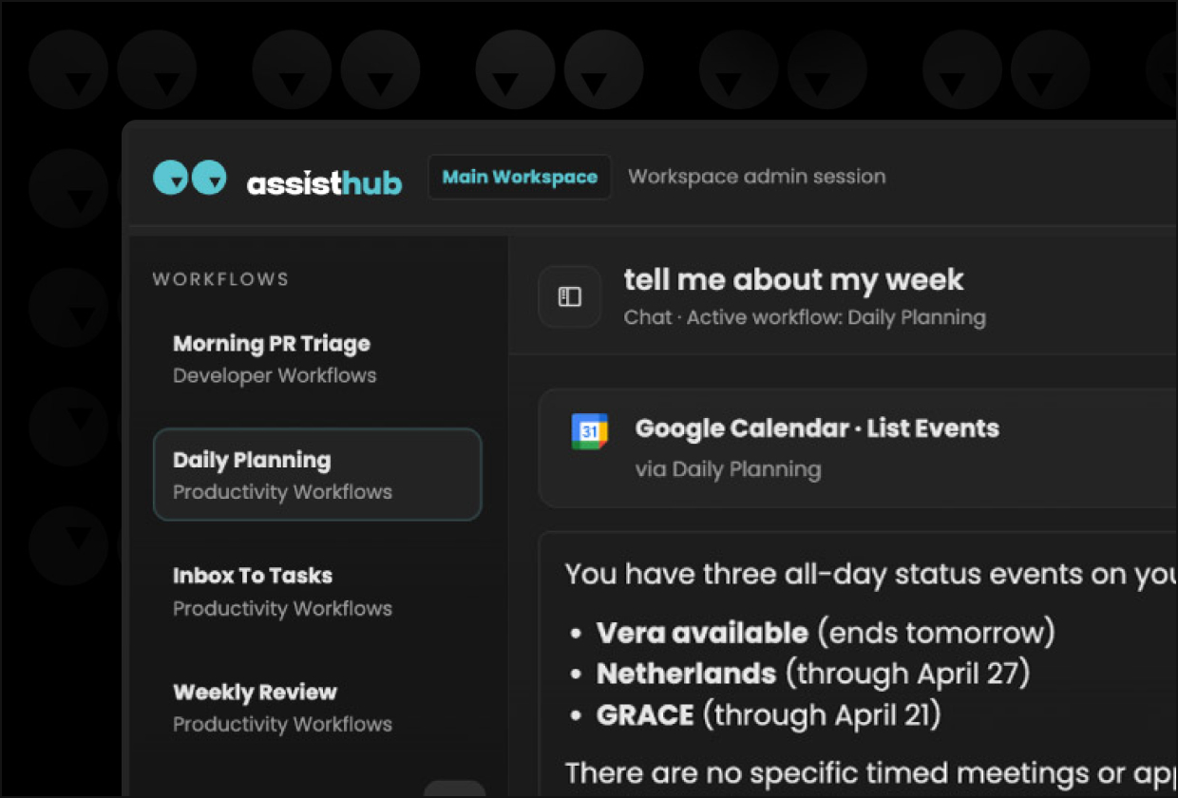Click the assisthub owl-eyes logo icon
This screenshot has width=1178, height=798.
tap(190, 178)
